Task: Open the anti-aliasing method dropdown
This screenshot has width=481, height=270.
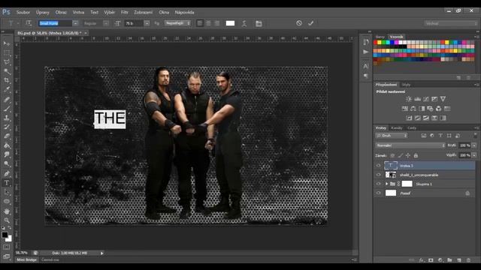Action: pyautogui.click(x=177, y=23)
